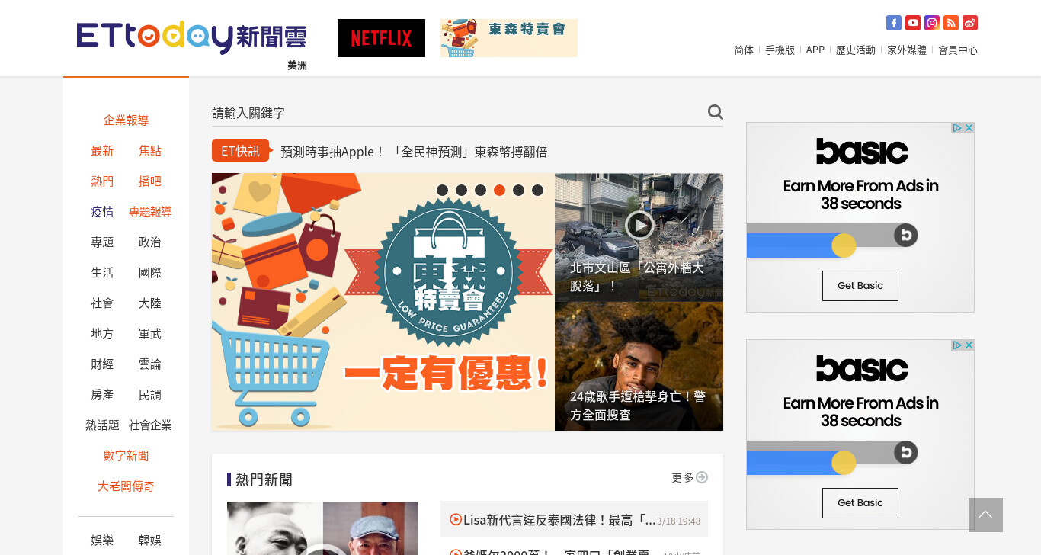Open the 手機版 link
1041x555 pixels.
click(x=780, y=50)
